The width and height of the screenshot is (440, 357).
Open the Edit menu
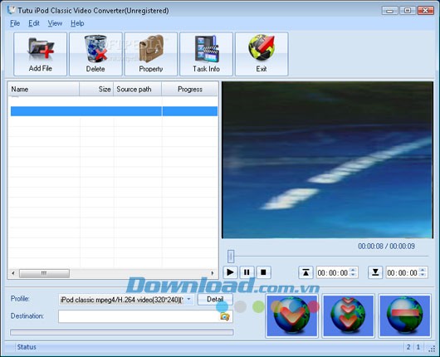[34, 23]
